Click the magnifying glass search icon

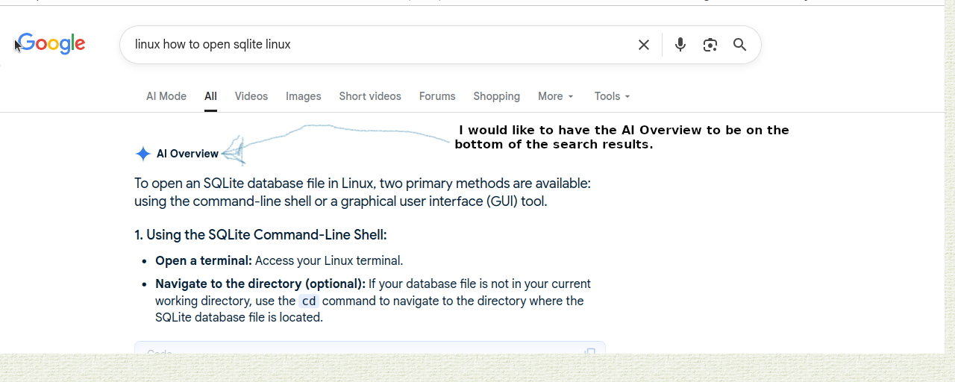[740, 45]
